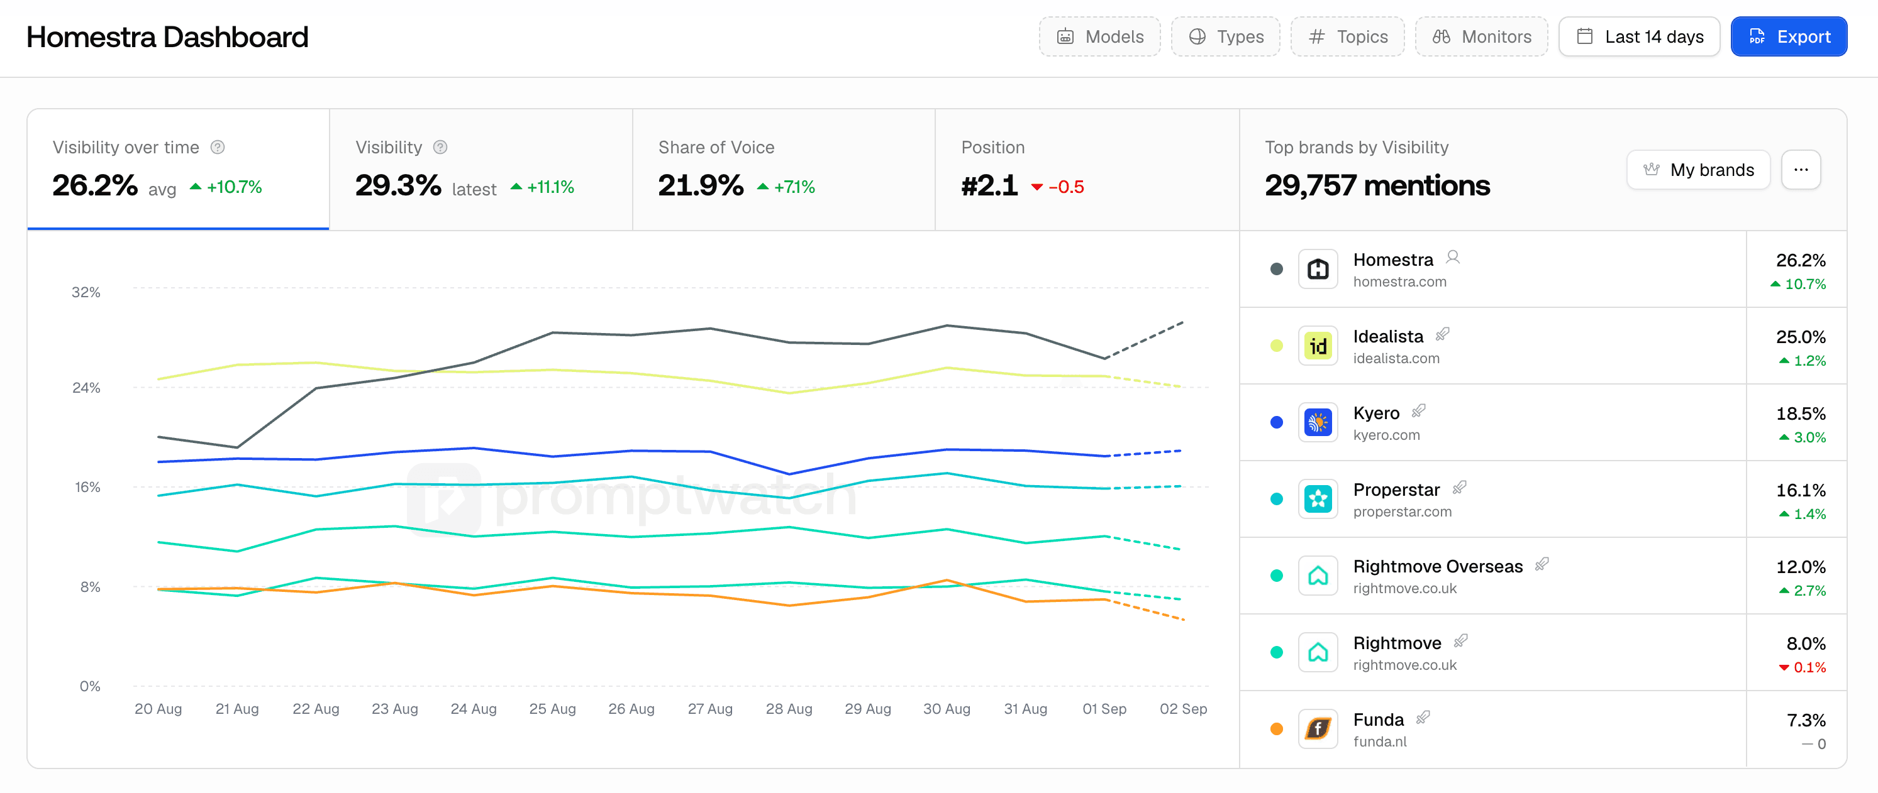The height and width of the screenshot is (793, 1878).
Task: Click the Homestra brand logo
Action: tap(1318, 270)
